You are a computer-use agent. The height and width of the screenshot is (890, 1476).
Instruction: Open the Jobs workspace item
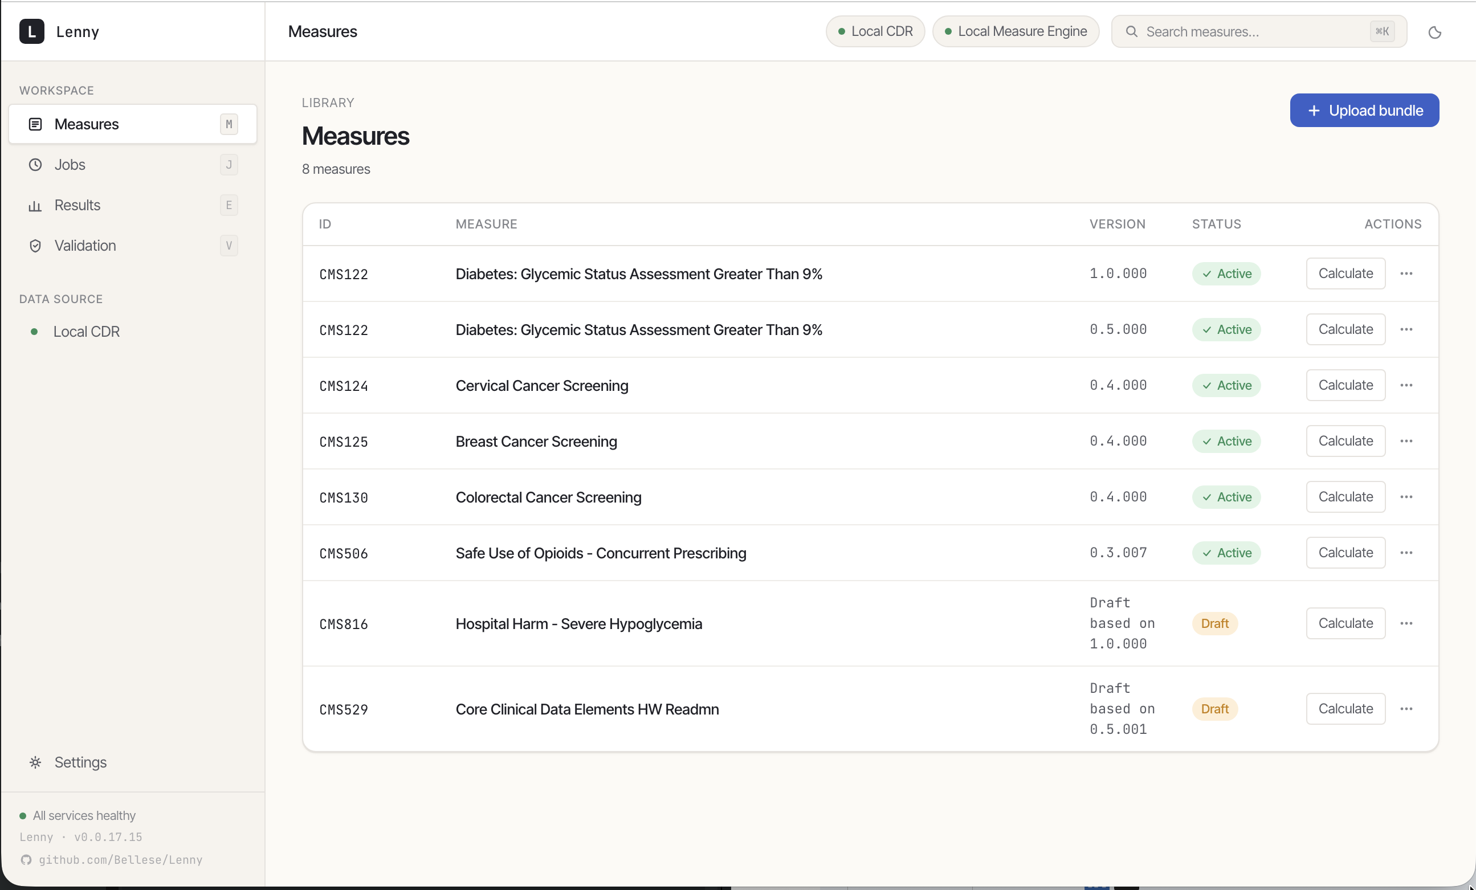pyautogui.click(x=133, y=165)
